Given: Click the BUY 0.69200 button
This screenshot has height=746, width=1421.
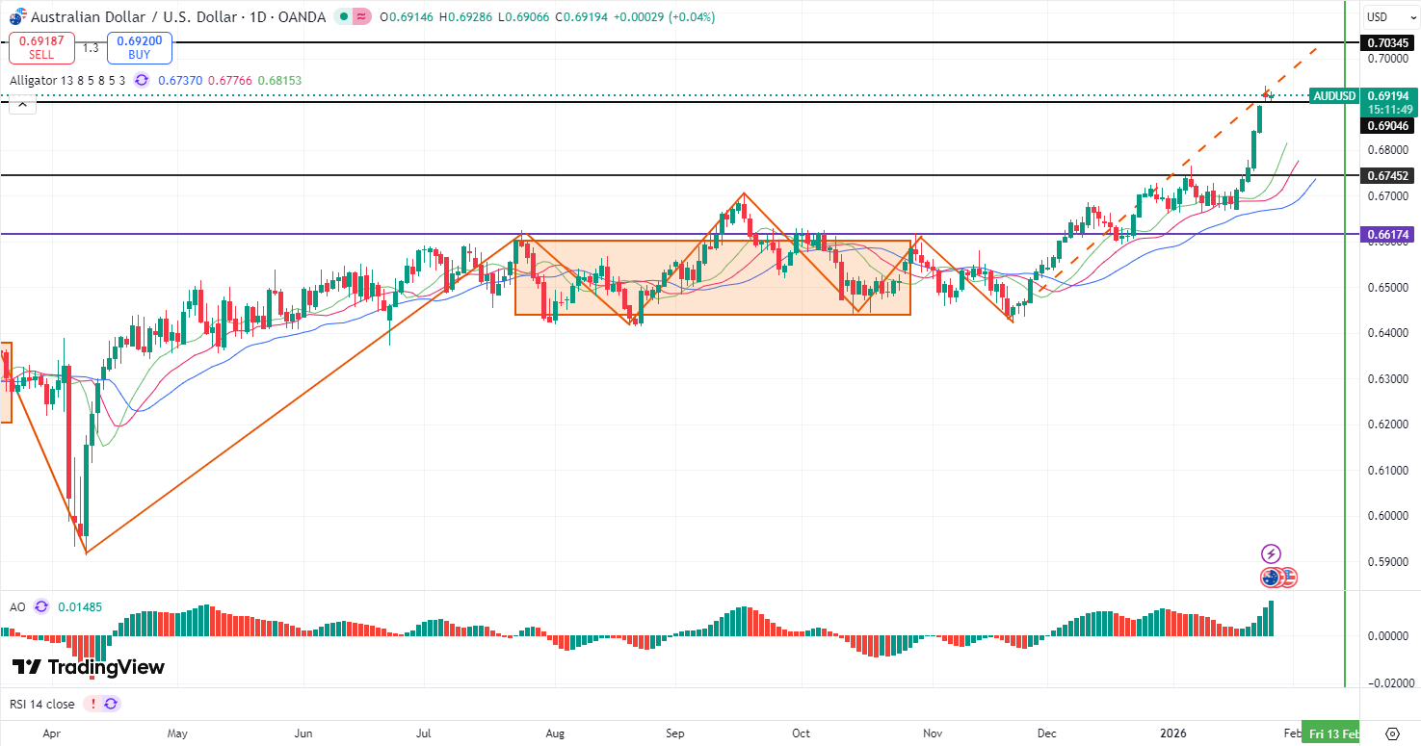Looking at the screenshot, I should tap(139, 48).
